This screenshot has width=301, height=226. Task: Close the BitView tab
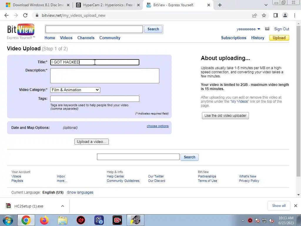(209, 5)
